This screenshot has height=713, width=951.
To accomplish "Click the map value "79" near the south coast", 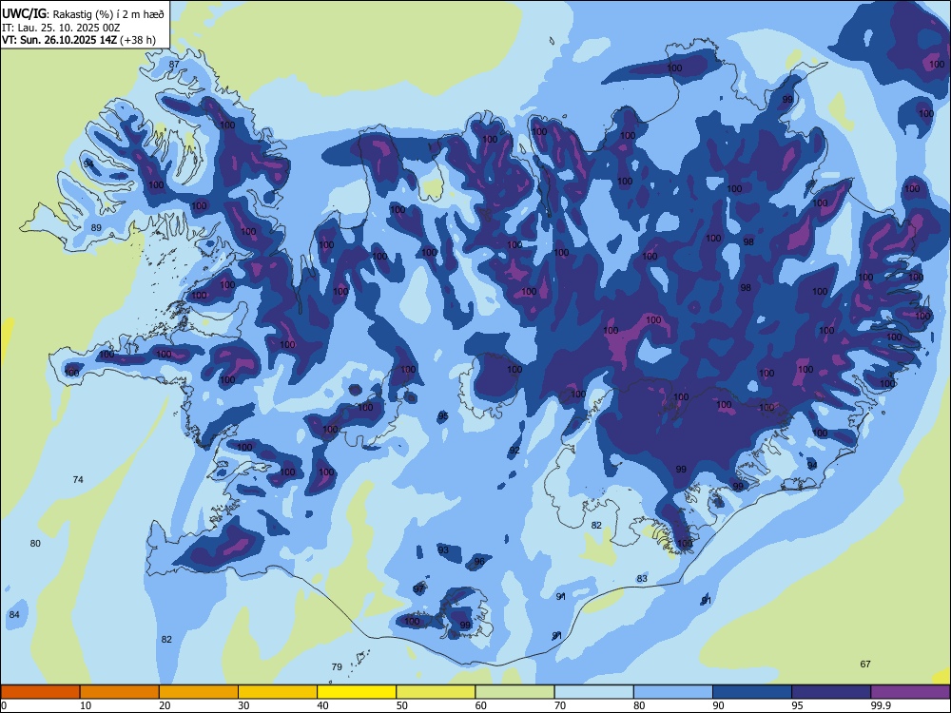I will (x=337, y=667).
